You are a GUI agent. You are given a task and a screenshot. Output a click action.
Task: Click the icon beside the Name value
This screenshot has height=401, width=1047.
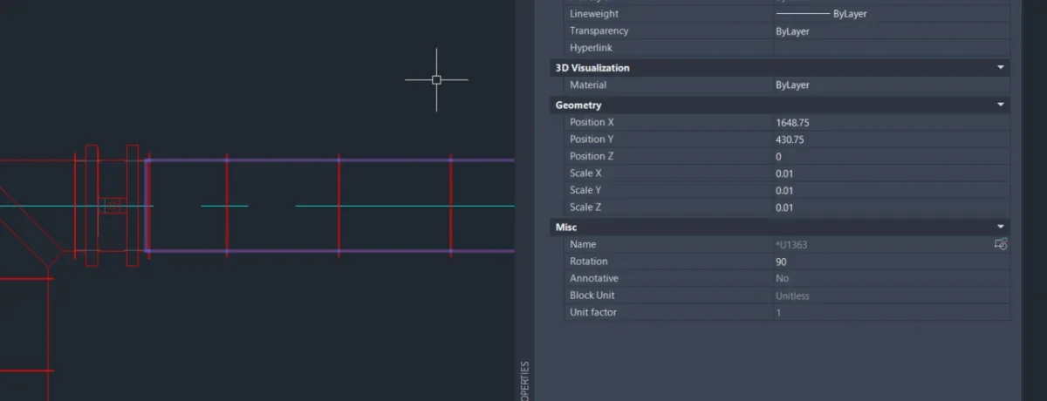tap(1001, 245)
